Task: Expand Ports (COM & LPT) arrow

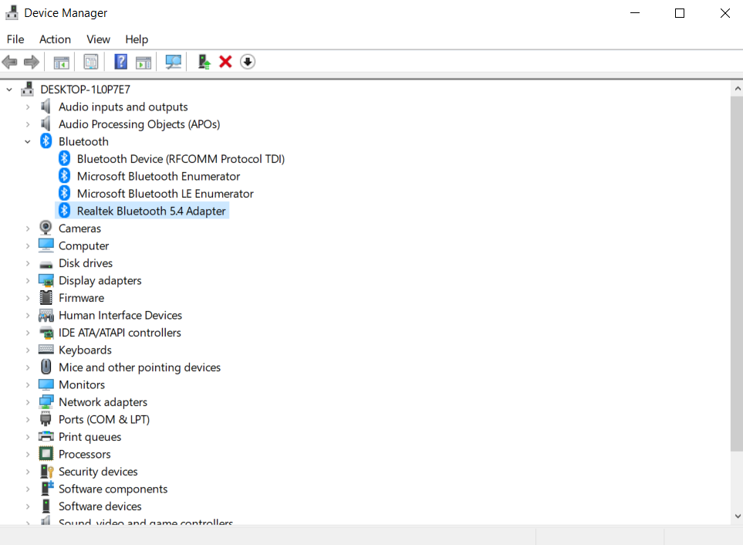Action: [28, 419]
